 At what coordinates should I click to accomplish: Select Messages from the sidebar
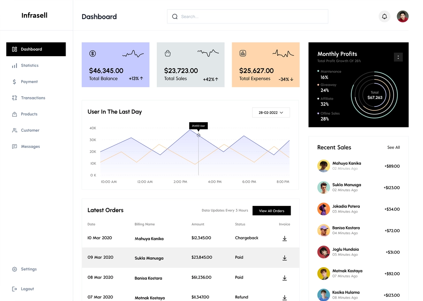click(x=30, y=147)
